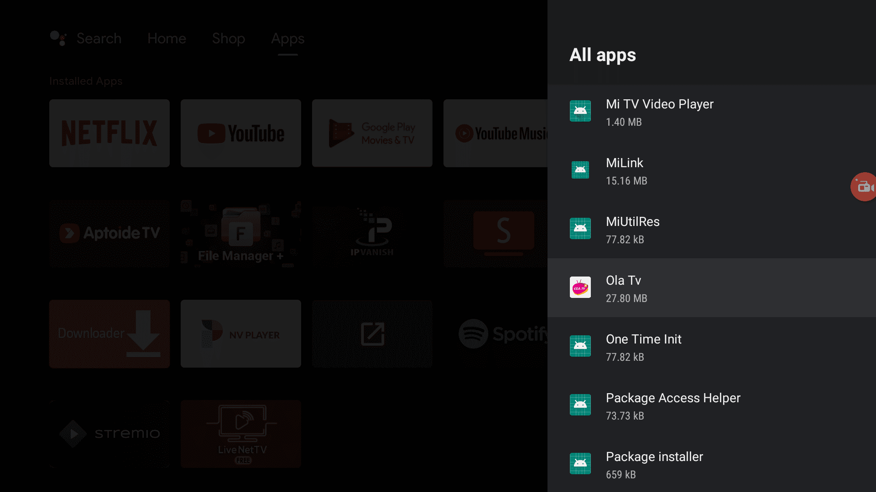876x492 pixels.
Task: Launch the Downloader tile
Action: pos(109,333)
